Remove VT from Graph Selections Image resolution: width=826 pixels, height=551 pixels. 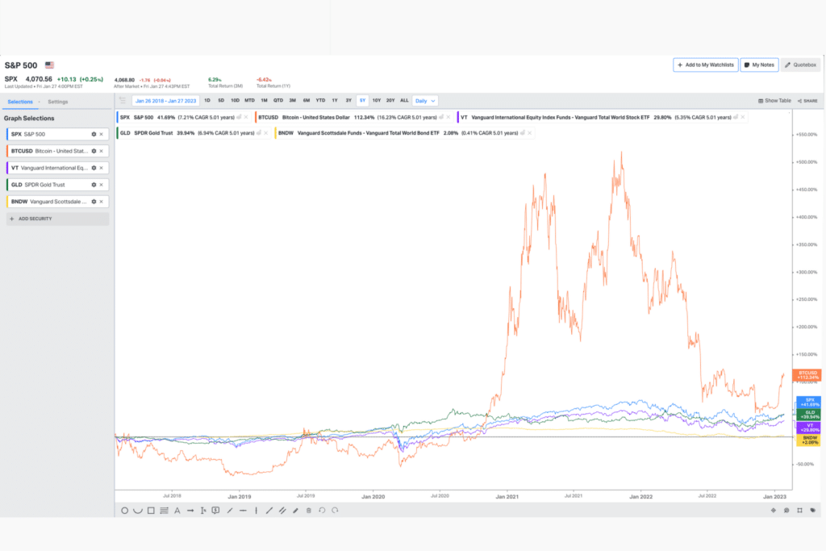(102, 168)
